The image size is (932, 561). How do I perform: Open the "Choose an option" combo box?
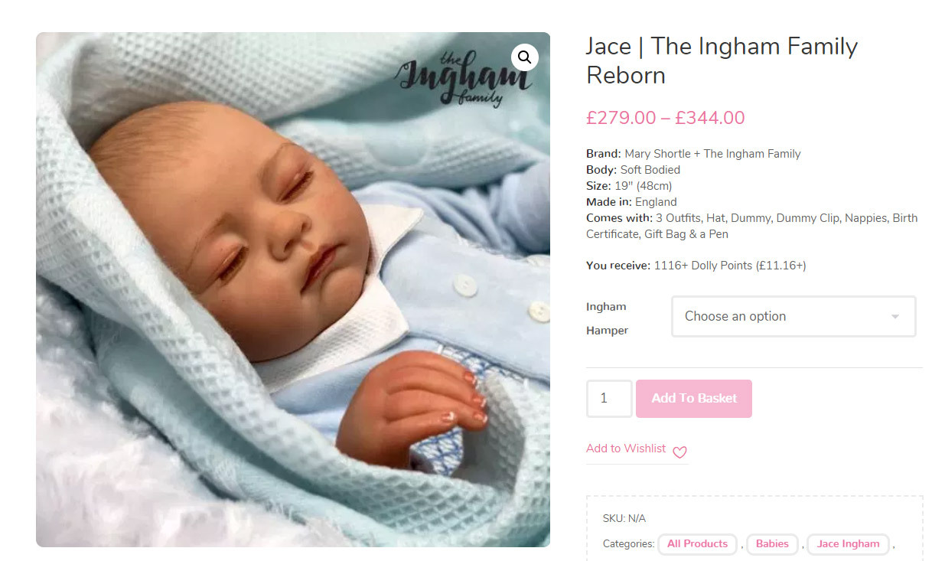click(794, 316)
